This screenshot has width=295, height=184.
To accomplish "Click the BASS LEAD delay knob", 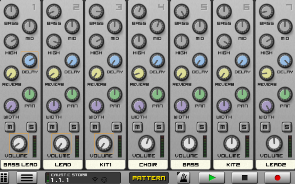I will pos(29,60).
